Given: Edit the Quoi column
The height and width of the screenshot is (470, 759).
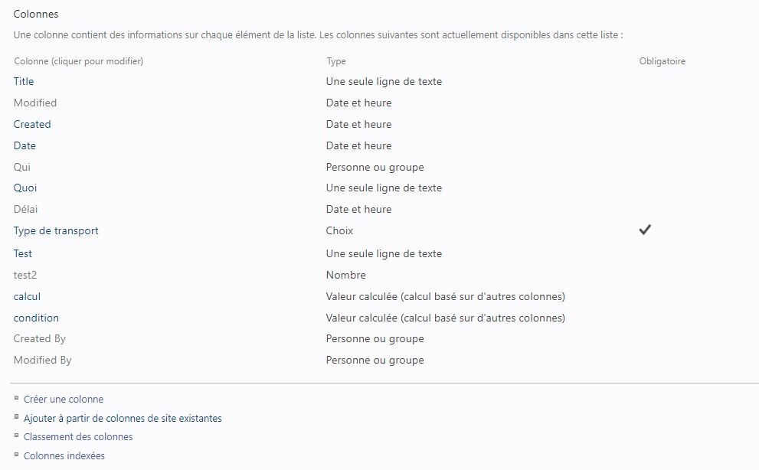Looking at the screenshot, I should pos(25,188).
